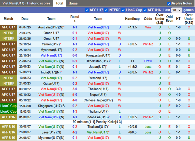
Task: Click Laos(U17)(N) team name
Action: point(51,133)
